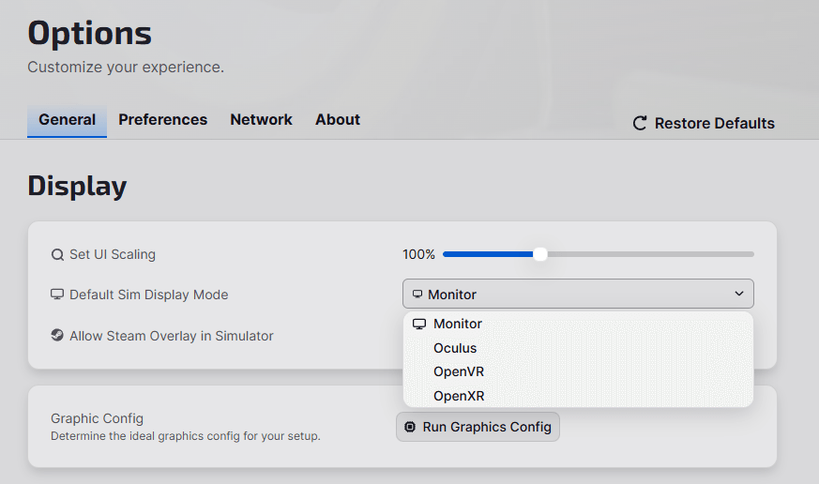Click the Steam icon beside Allow Steam Overlay
The image size is (819, 484).
pyautogui.click(x=57, y=336)
